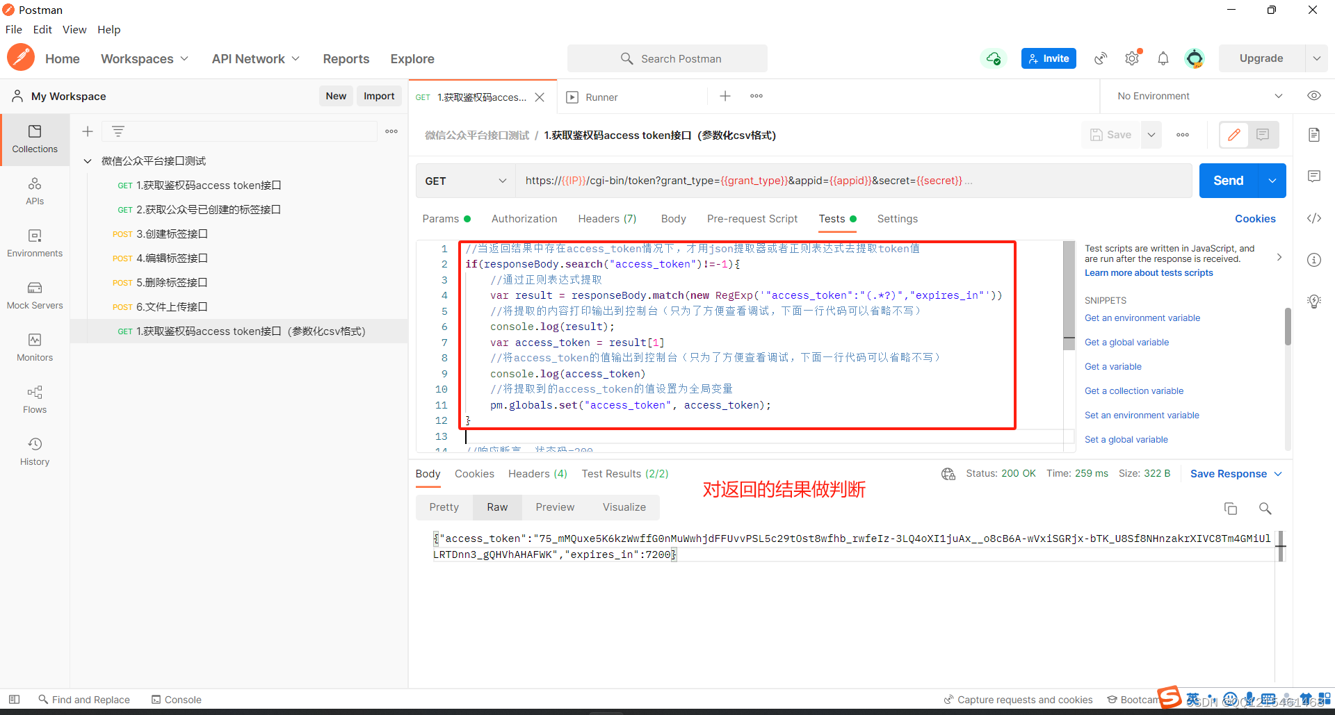The height and width of the screenshot is (715, 1335).
Task: Open the notifications bell
Action: click(x=1163, y=58)
